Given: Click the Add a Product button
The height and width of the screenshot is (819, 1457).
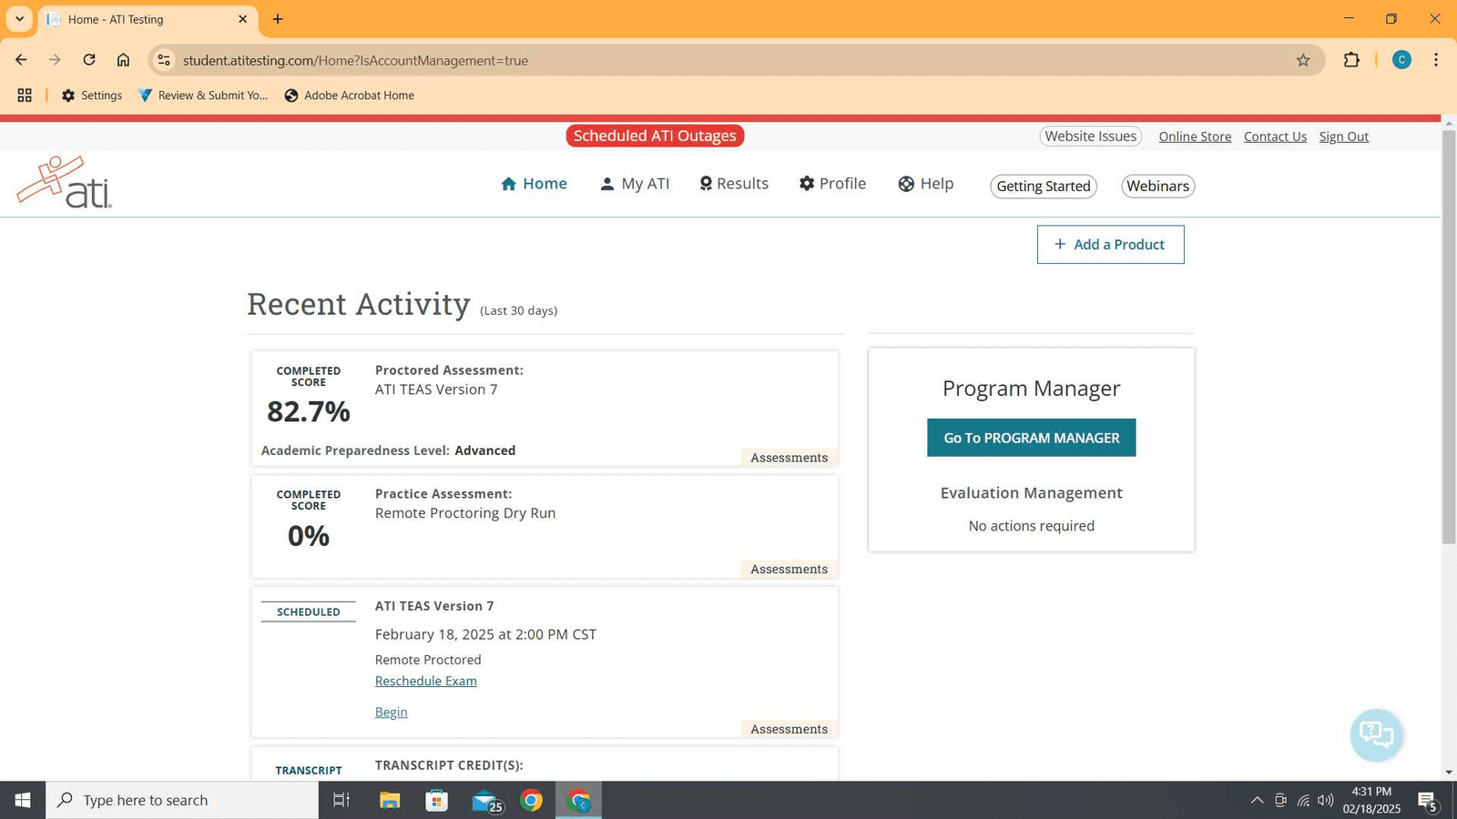Looking at the screenshot, I should [1110, 245].
